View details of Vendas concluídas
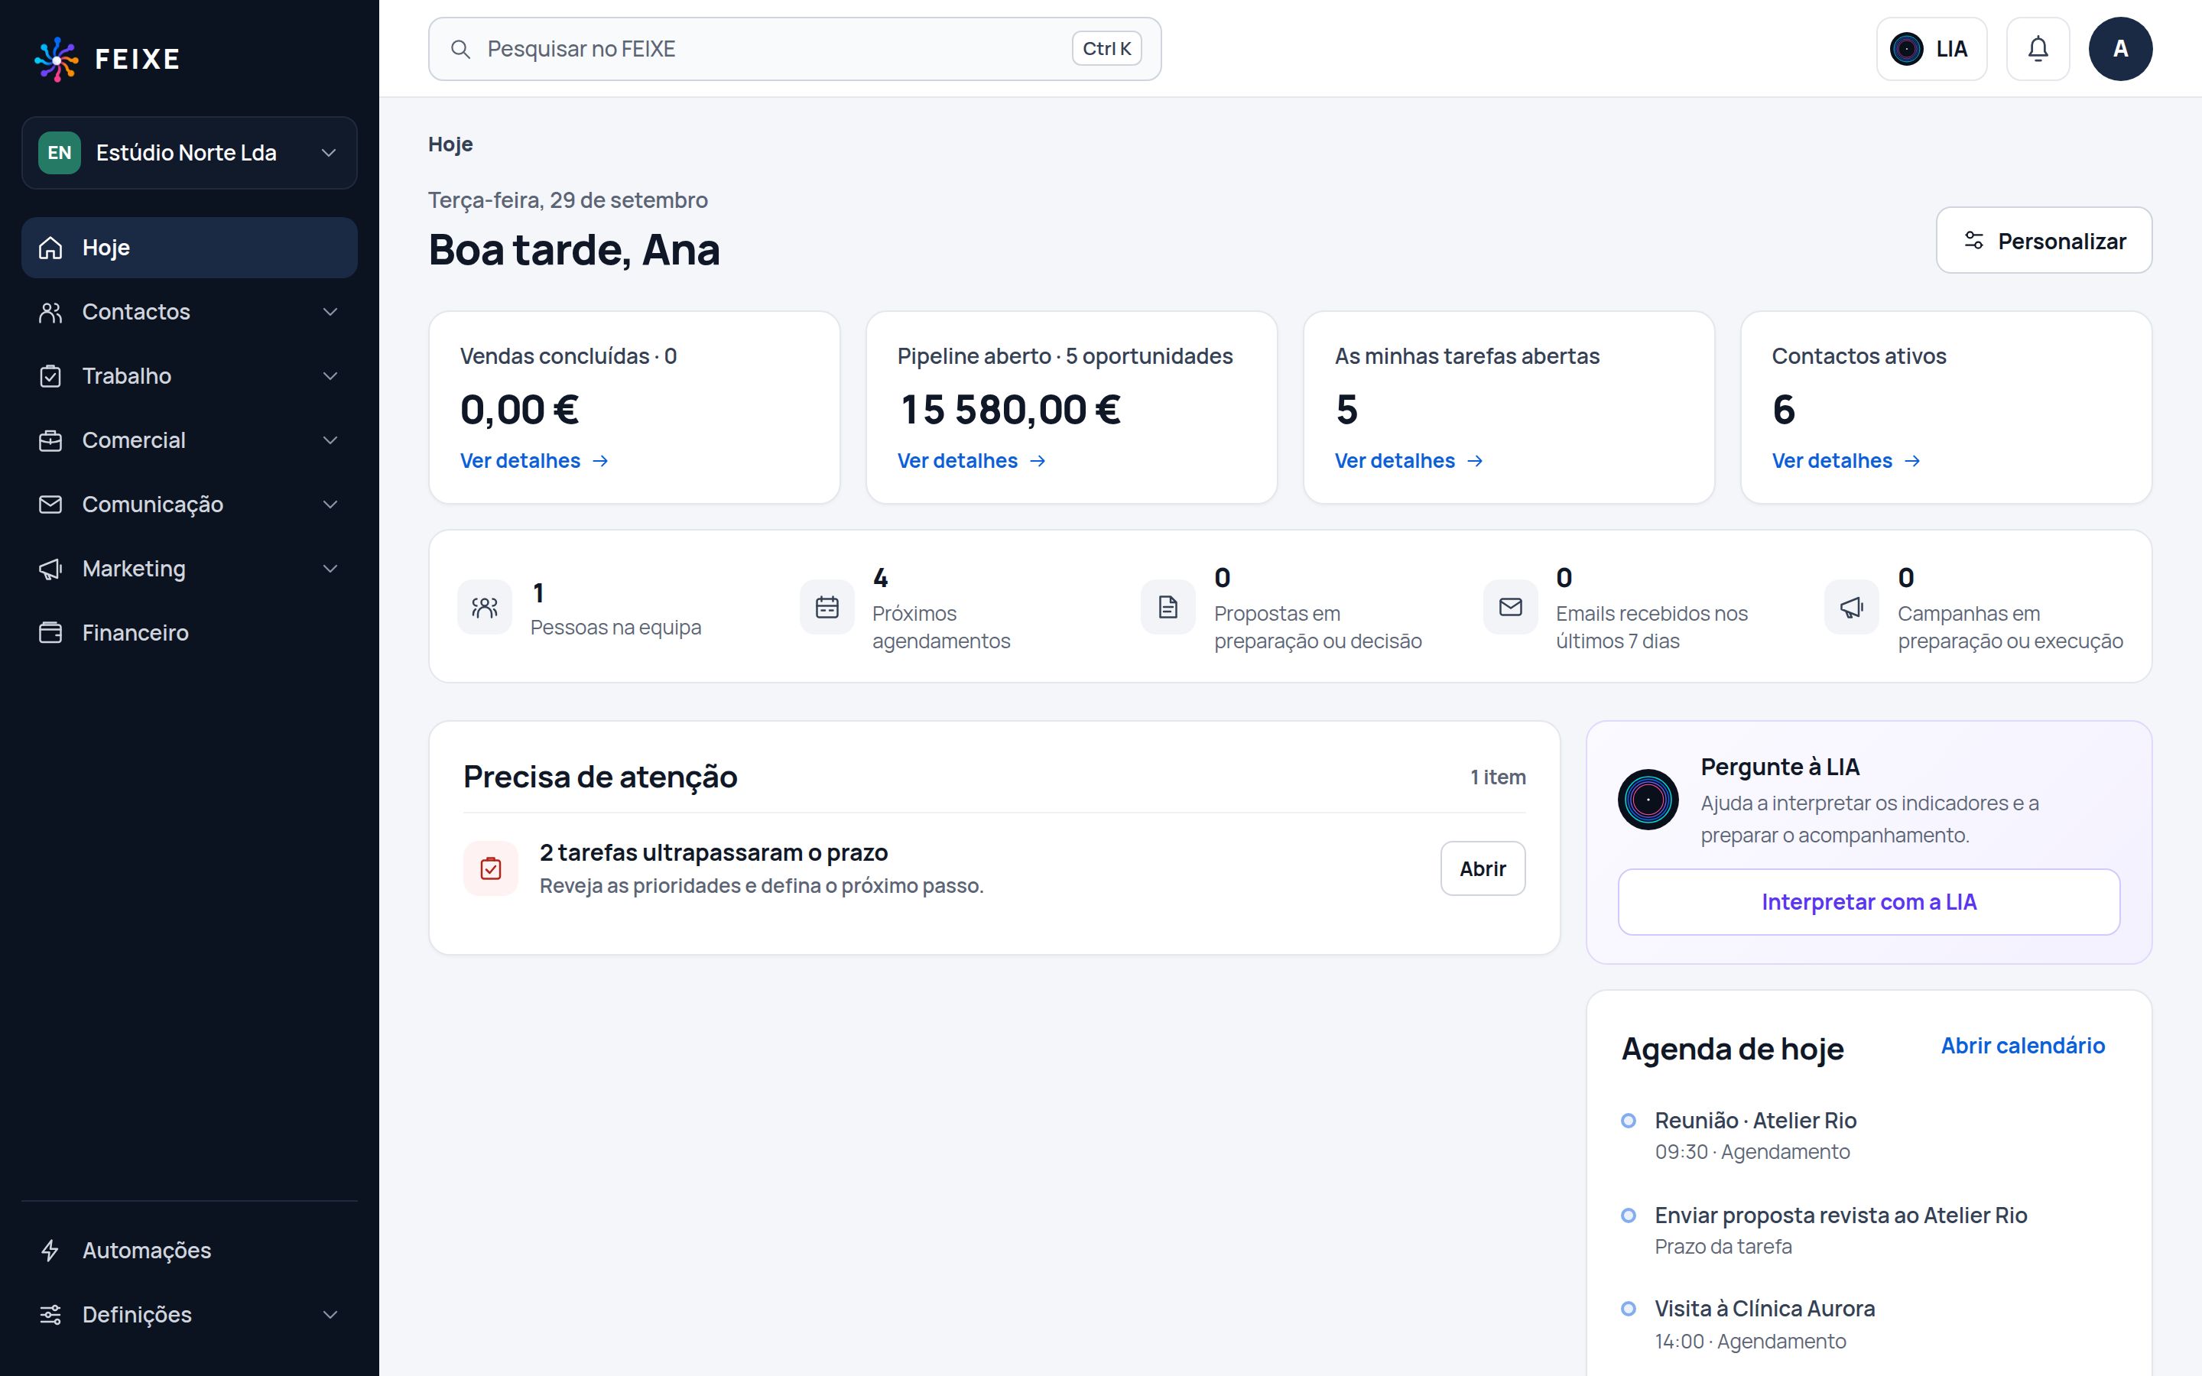The height and width of the screenshot is (1376, 2202). (x=534, y=462)
